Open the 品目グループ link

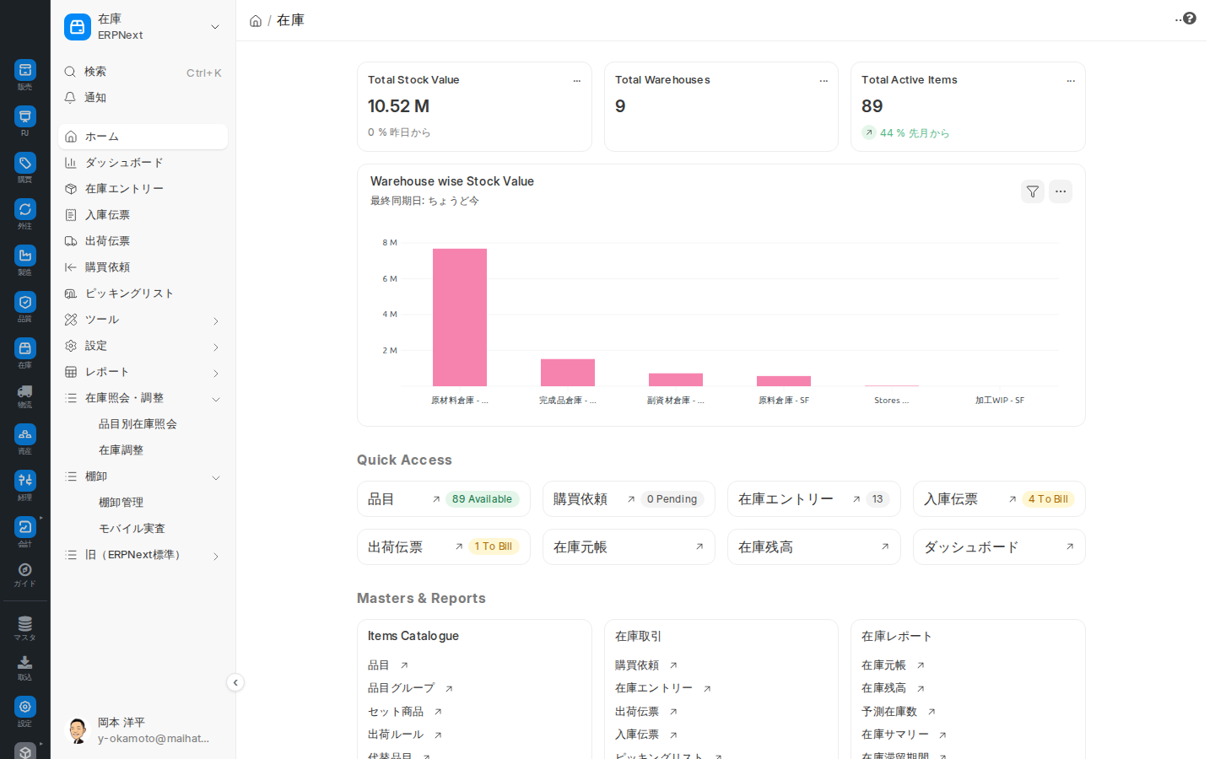point(402,688)
